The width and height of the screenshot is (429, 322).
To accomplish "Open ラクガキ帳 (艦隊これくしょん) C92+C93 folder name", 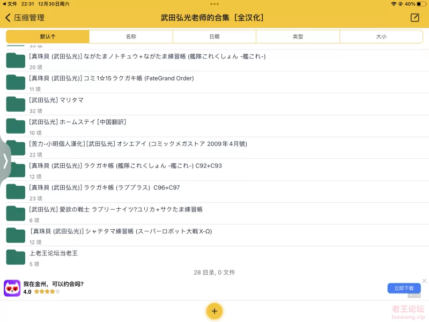I will pyautogui.click(x=125, y=166).
